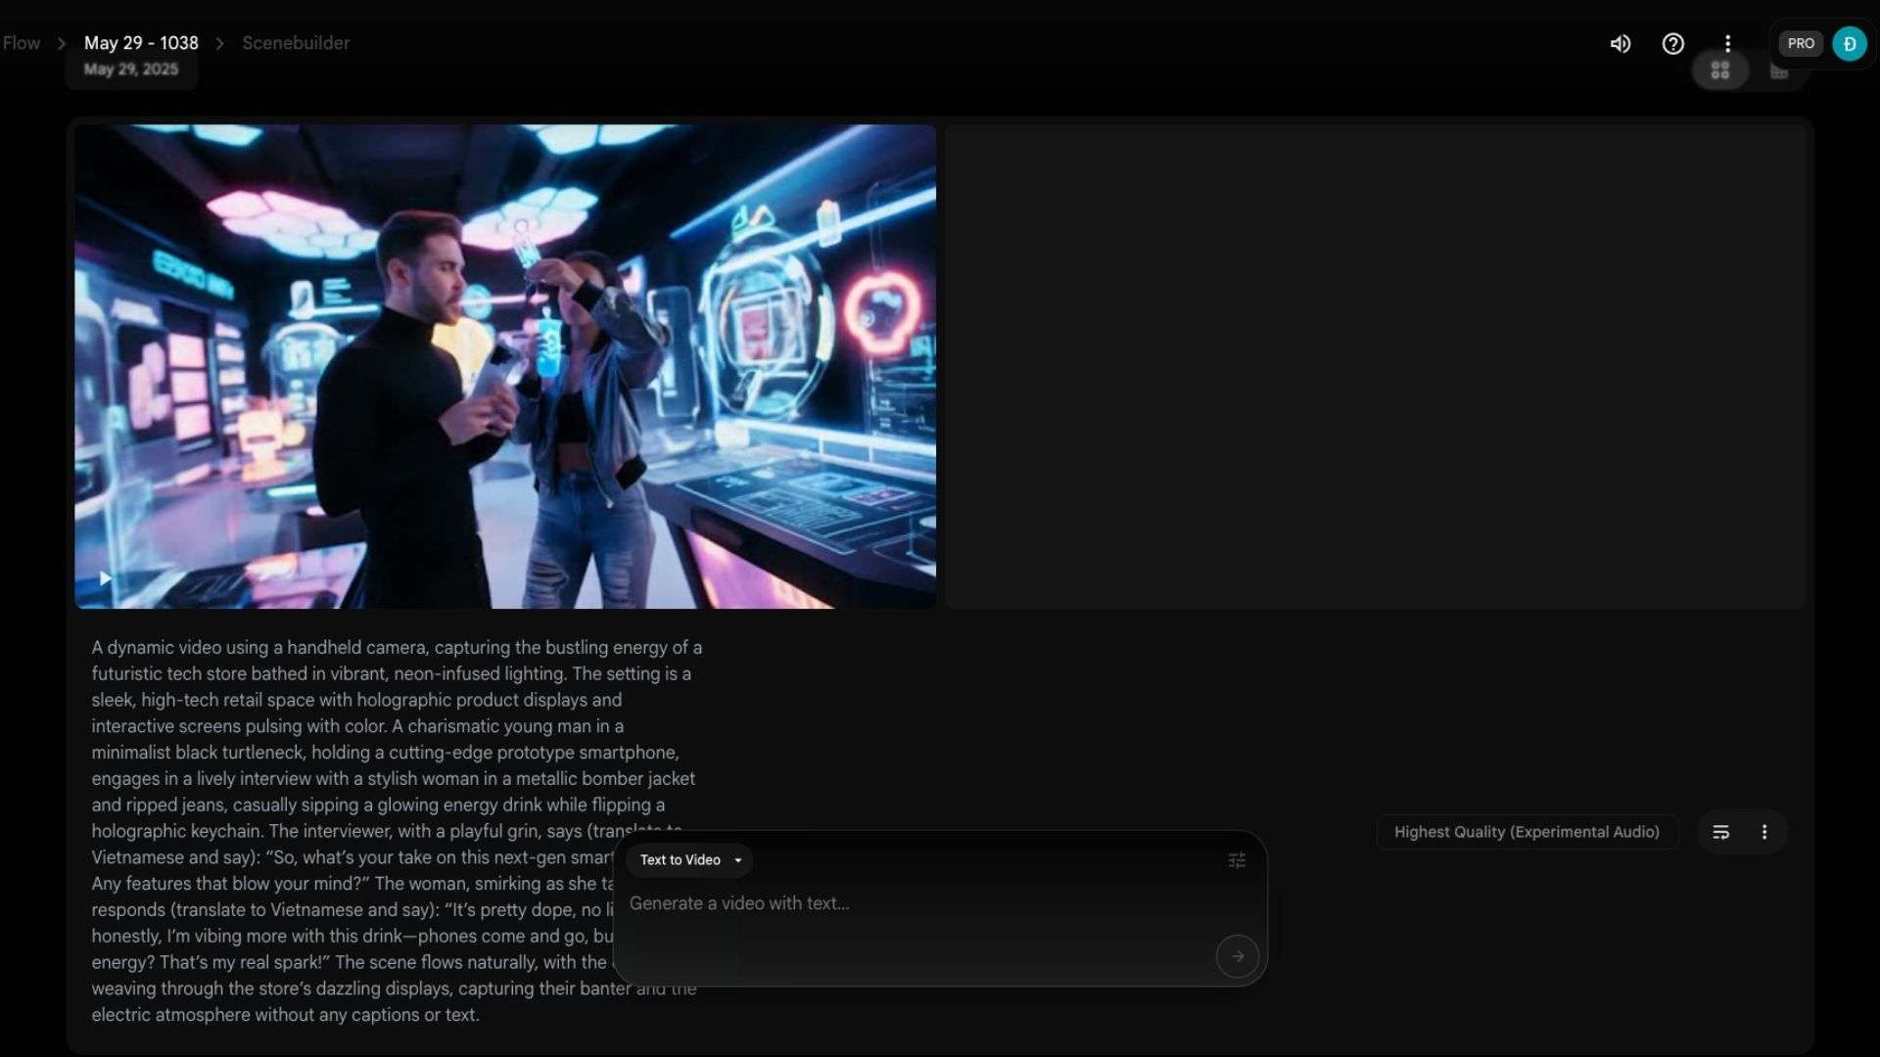Open the user account avatar
The width and height of the screenshot is (1880, 1057).
[x=1849, y=44]
